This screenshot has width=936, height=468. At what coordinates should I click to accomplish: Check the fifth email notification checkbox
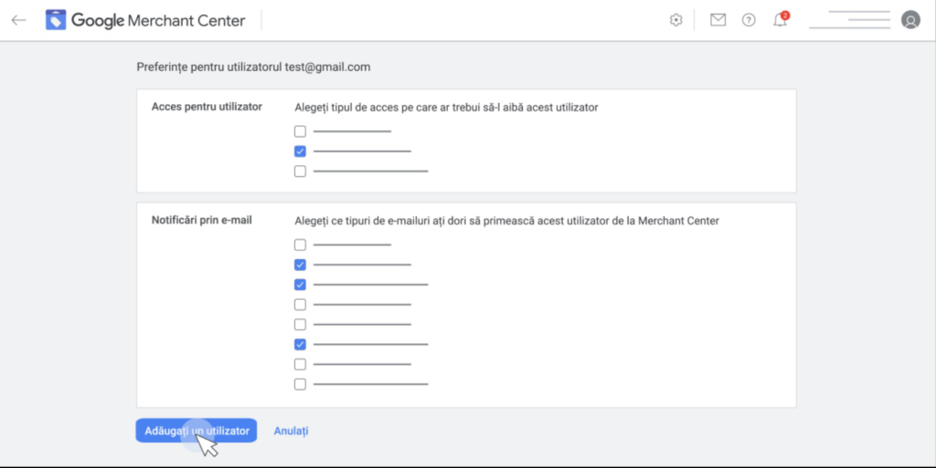(x=300, y=325)
